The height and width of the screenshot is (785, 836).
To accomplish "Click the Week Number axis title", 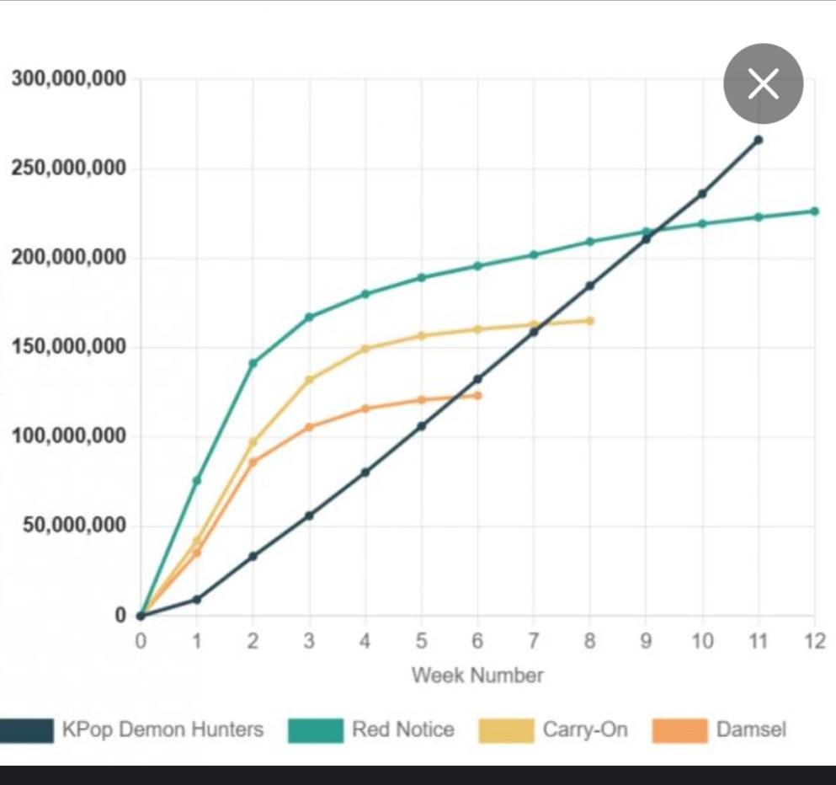I will [x=477, y=675].
